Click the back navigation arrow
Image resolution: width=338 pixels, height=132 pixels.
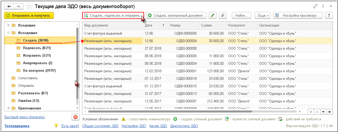[9, 6]
